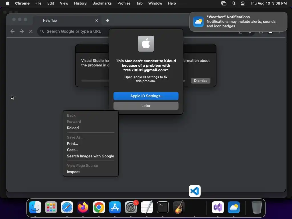
Task: Click the date and time in menu bar
Action: pos(268,3)
